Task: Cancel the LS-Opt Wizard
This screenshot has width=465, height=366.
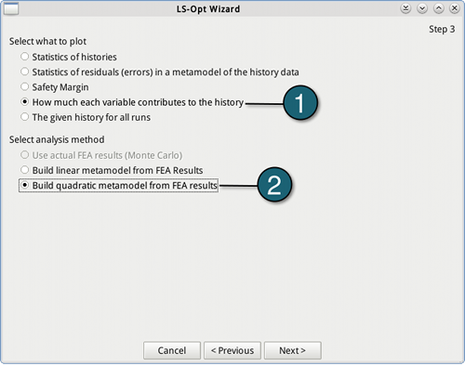Action: coord(172,350)
